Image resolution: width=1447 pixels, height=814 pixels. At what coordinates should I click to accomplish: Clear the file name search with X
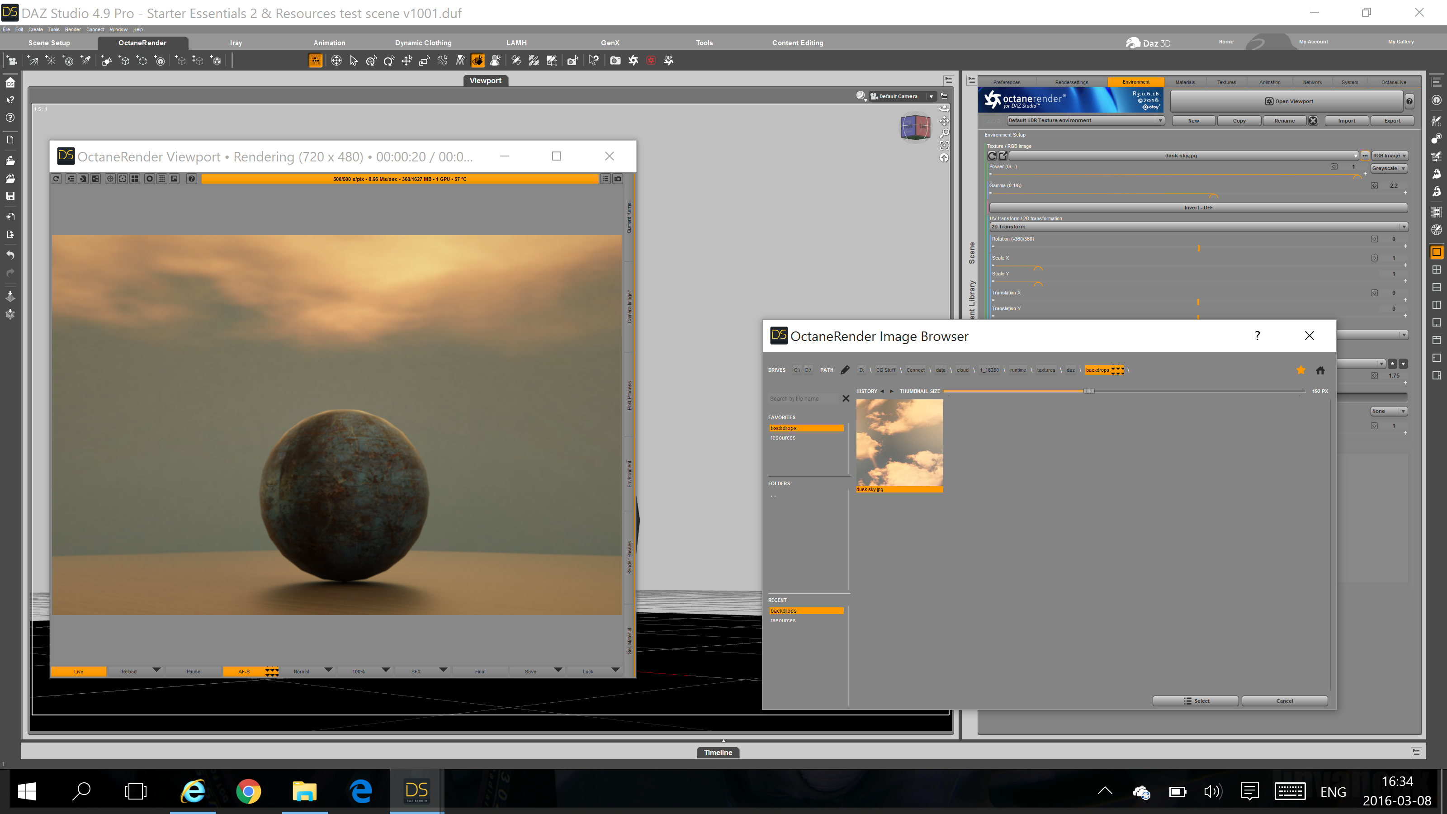846,398
